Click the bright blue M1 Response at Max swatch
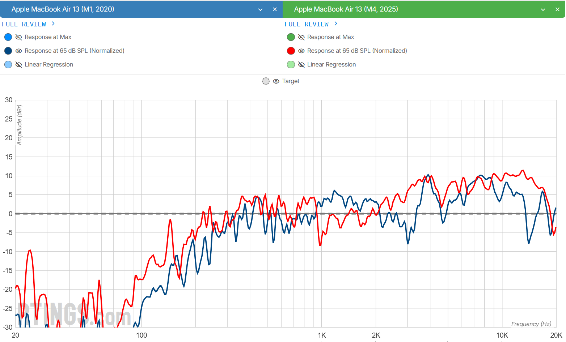This screenshot has width=566, height=342. click(8, 37)
